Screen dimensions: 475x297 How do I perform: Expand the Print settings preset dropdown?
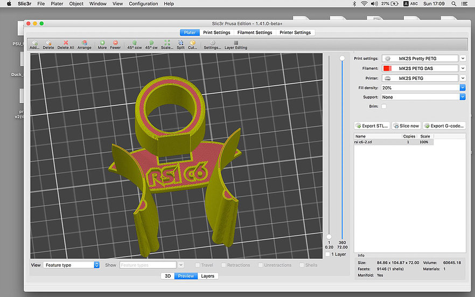463,58
